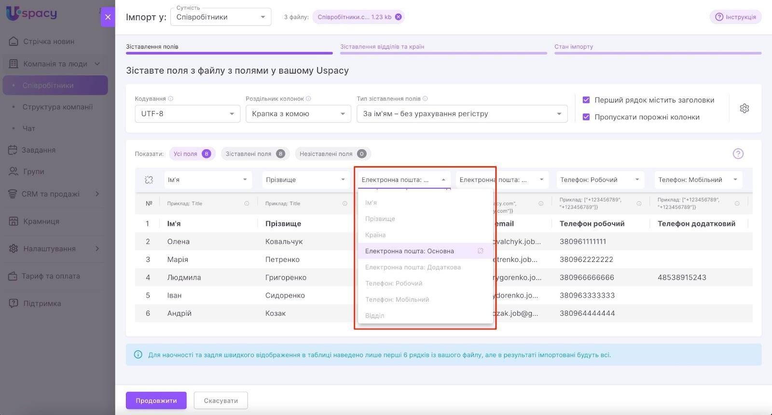The image size is (772, 415).
Task: Click info icon beside Роздільник колонок
Action: coord(308,99)
